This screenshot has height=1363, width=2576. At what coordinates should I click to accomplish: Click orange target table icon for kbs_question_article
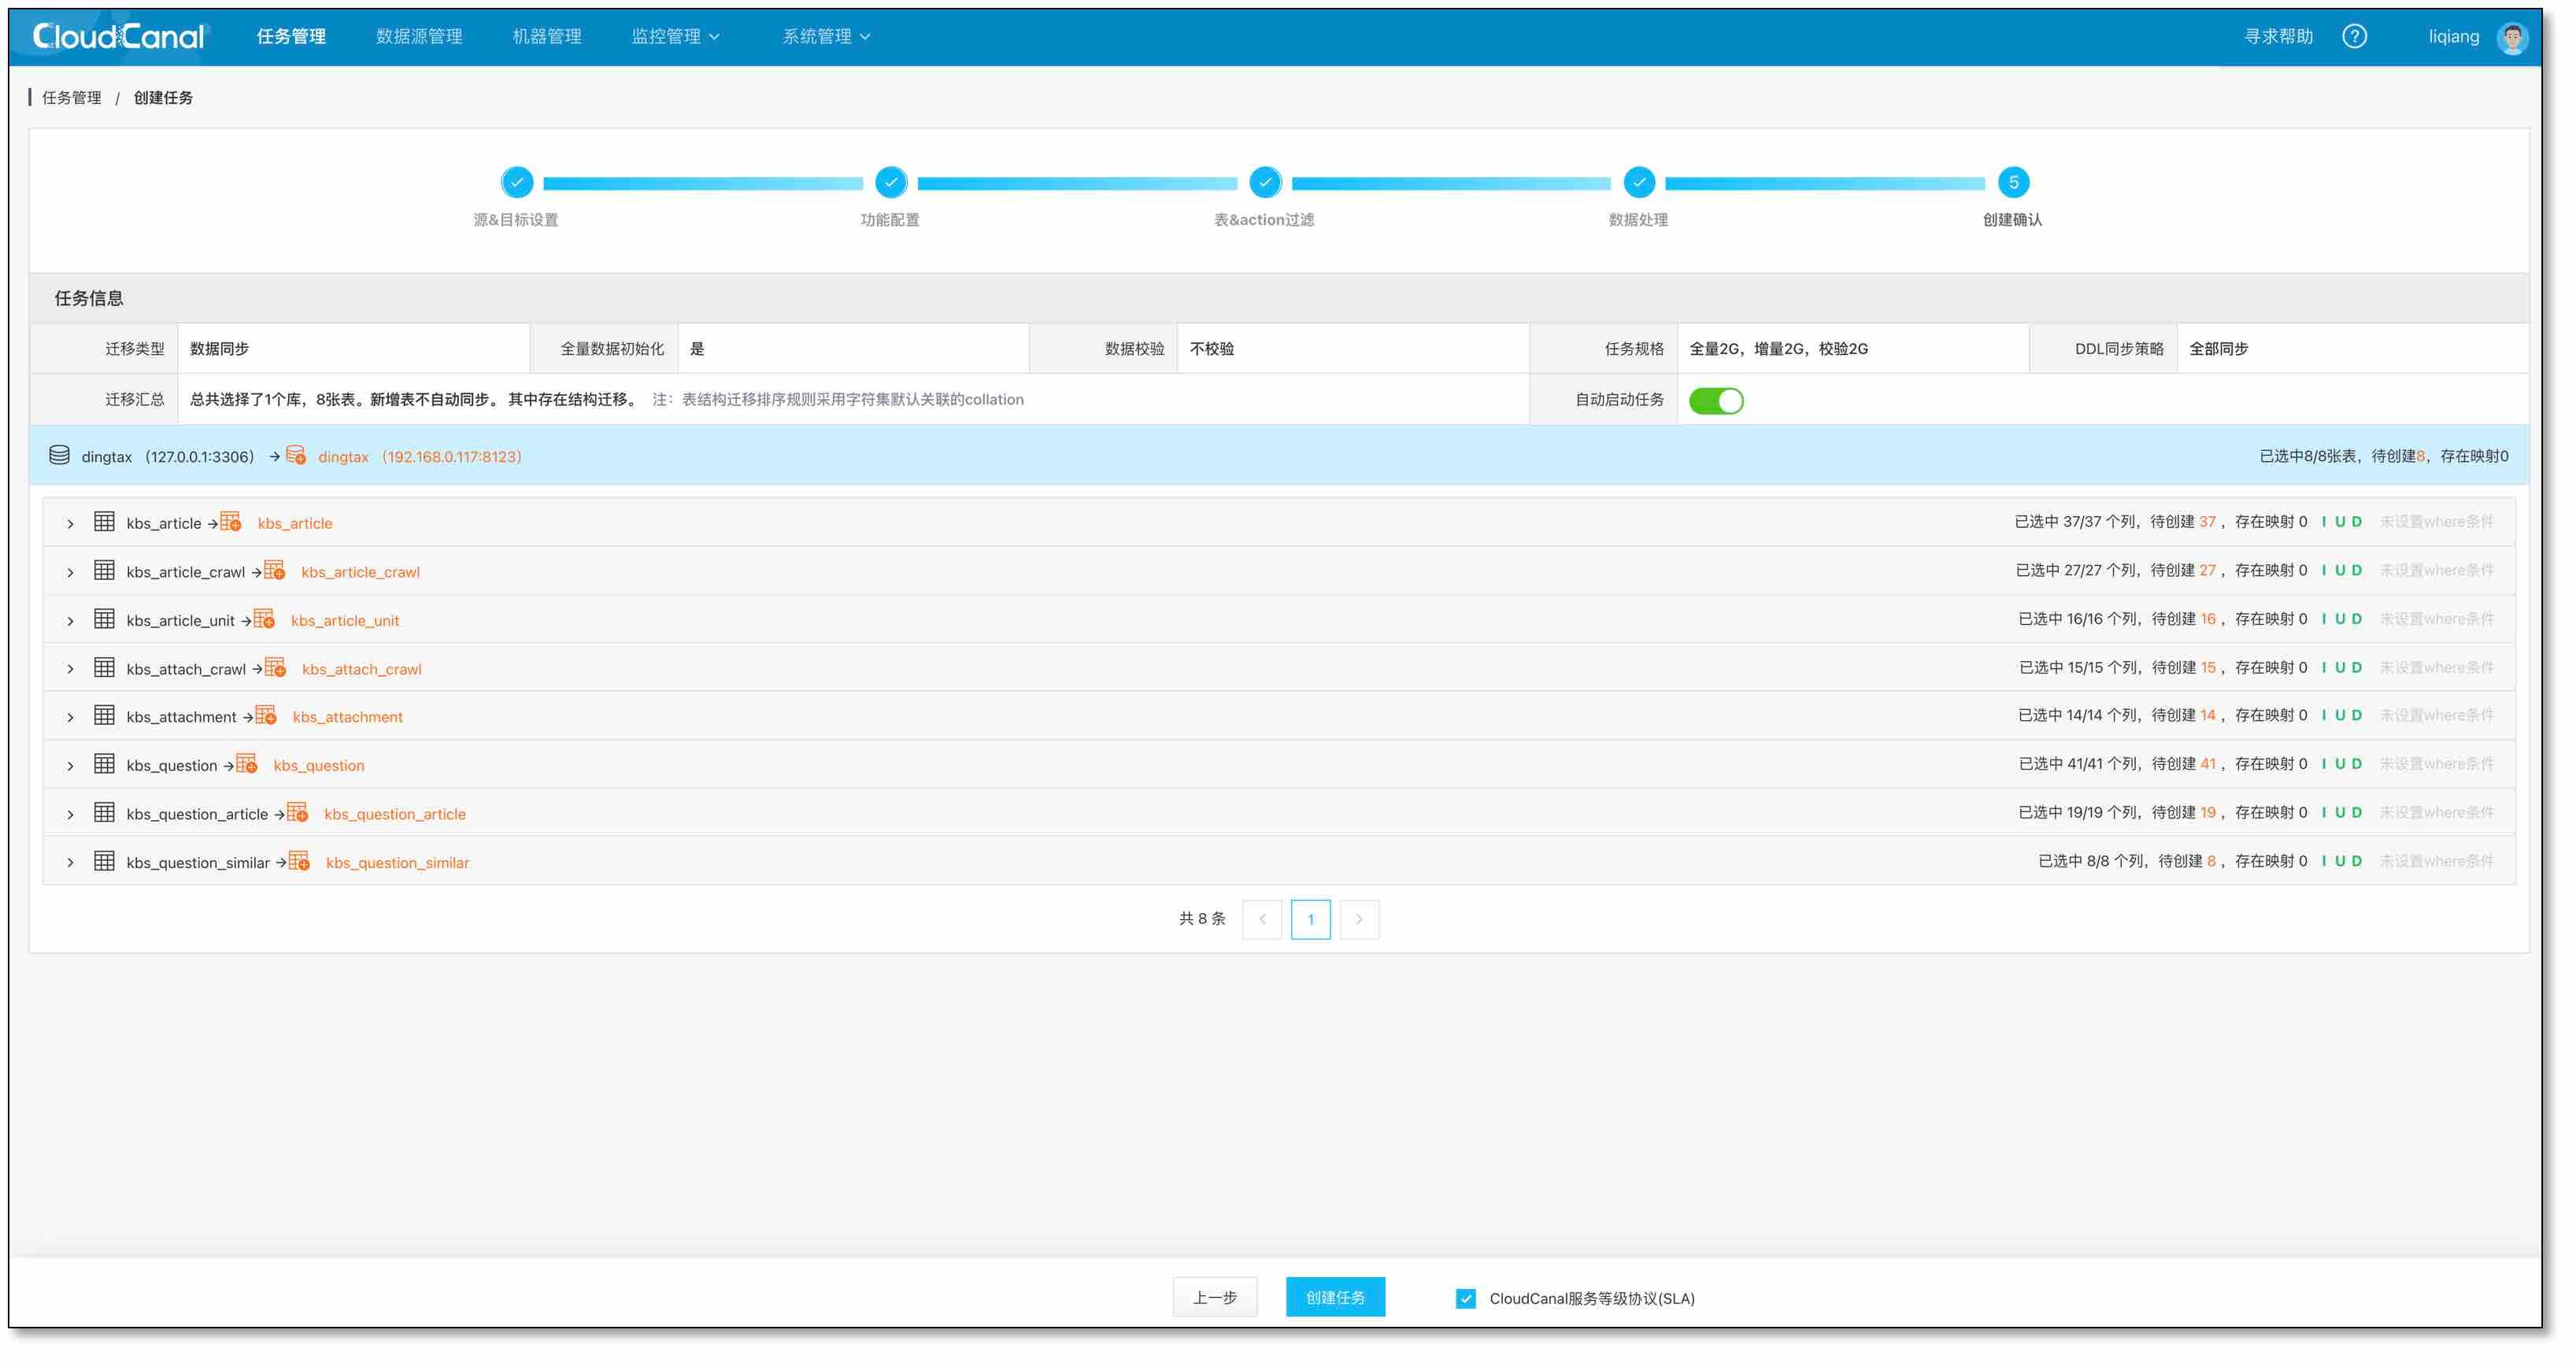tap(297, 814)
